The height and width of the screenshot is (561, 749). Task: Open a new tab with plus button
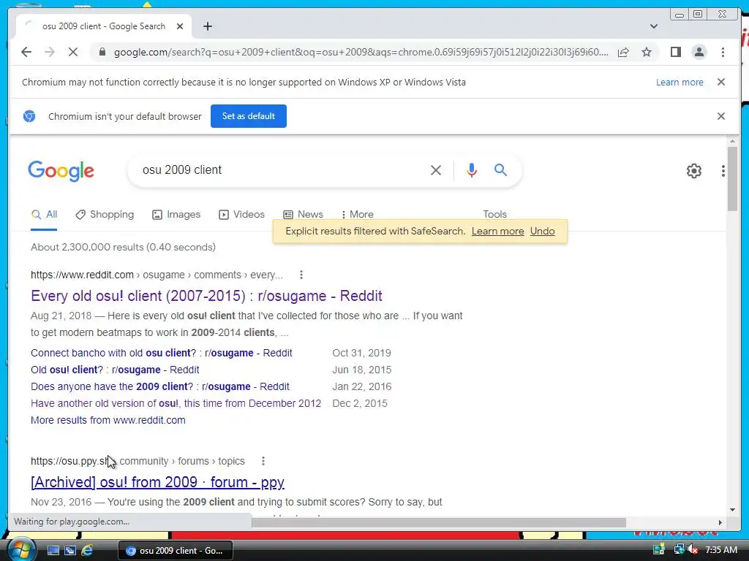click(207, 26)
